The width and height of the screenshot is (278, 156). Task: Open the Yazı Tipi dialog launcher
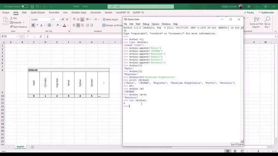(69, 31)
